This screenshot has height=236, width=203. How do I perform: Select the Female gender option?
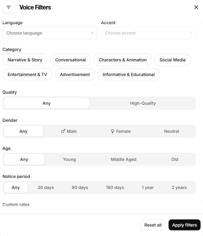[121, 131]
